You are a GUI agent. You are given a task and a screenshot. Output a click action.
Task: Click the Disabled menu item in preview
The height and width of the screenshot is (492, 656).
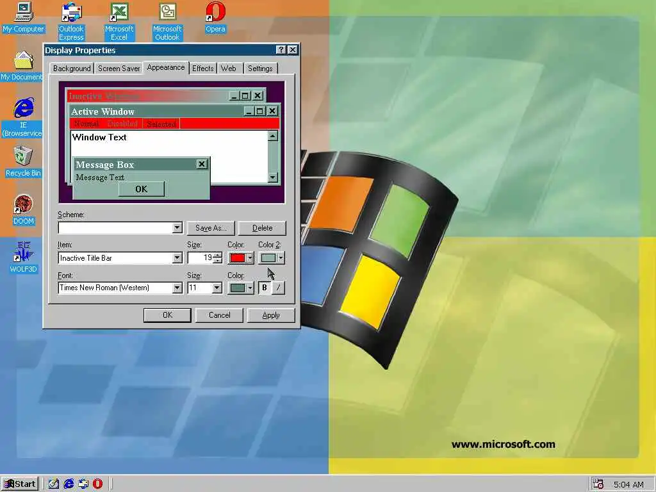122,124
